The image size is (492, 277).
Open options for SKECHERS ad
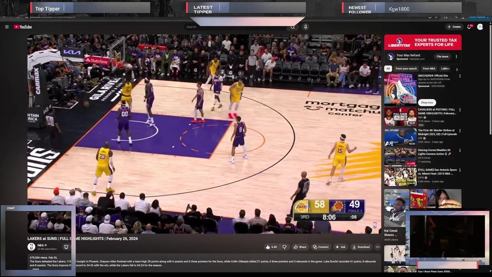(x=460, y=76)
